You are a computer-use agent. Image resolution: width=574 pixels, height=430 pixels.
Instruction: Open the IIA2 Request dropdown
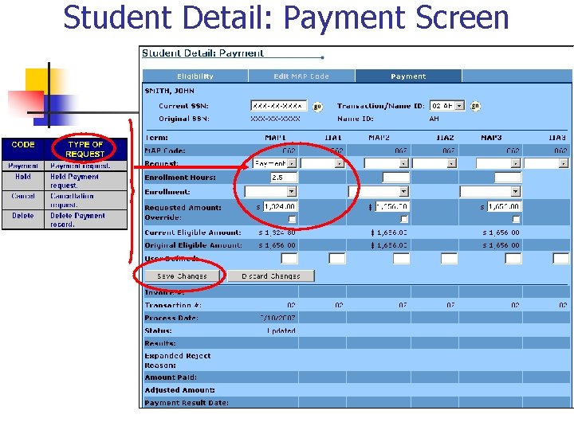434,163
